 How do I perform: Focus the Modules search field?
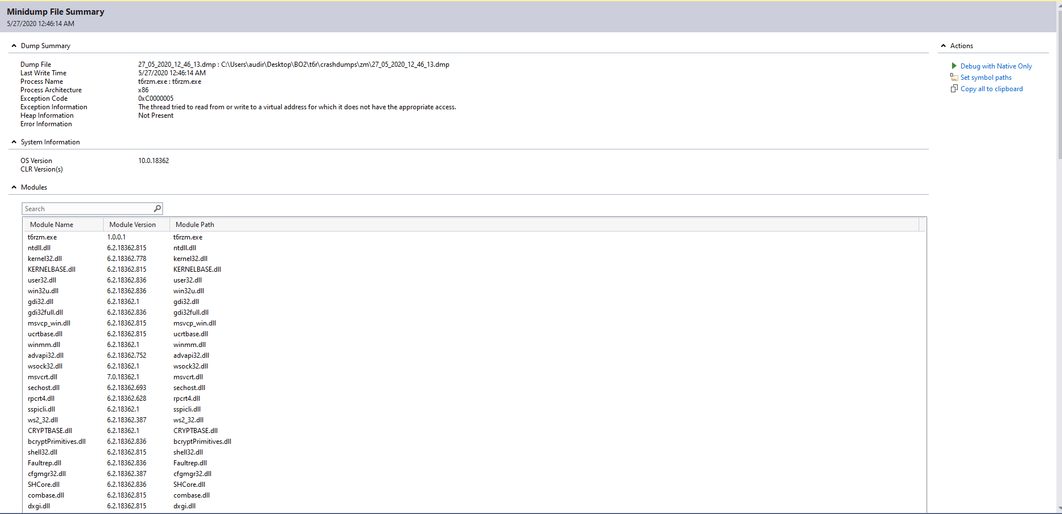[x=88, y=209]
